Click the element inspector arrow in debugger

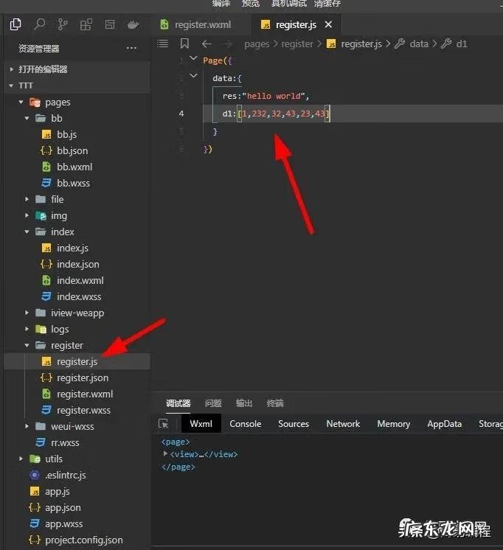click(164, 424)
